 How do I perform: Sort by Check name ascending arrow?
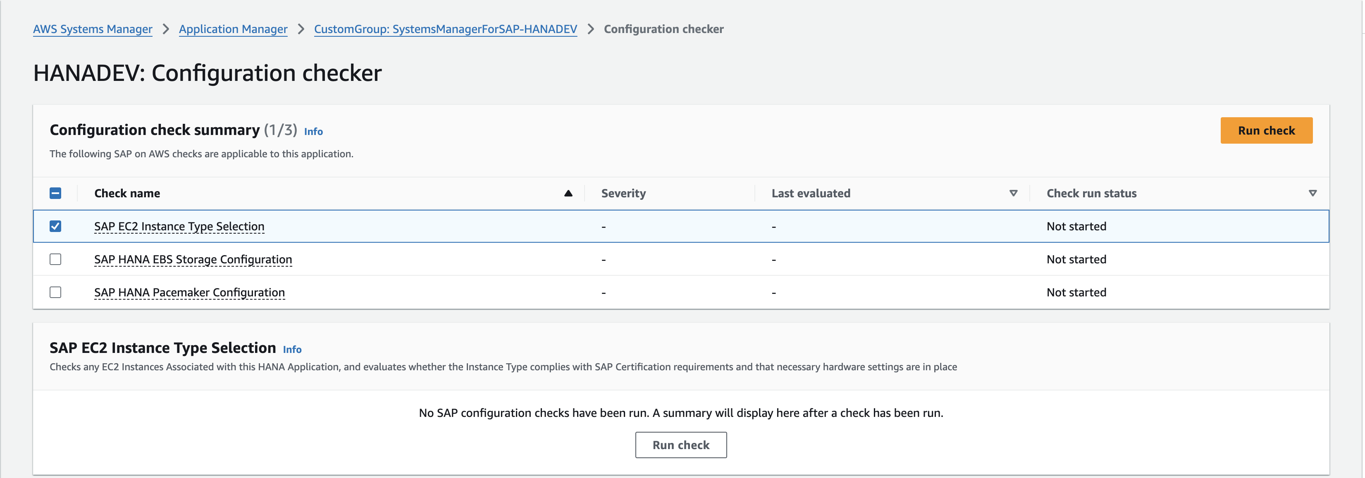point(568,193)
